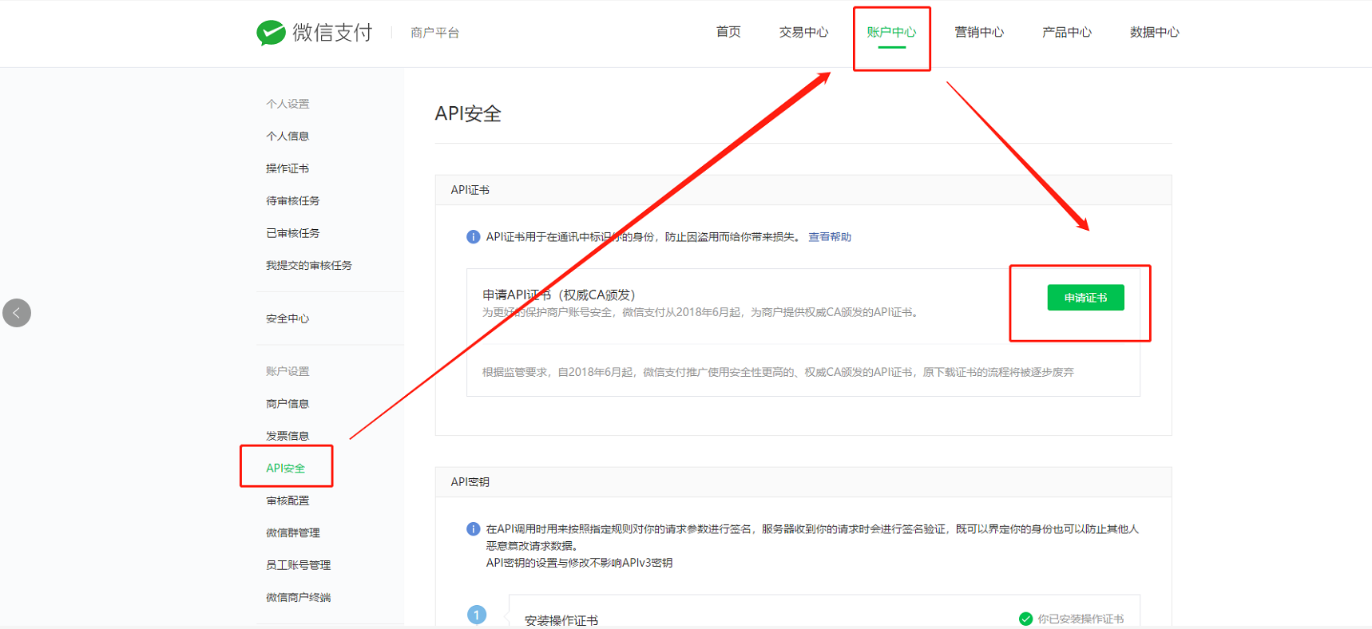Click the step 1 circle beside 安装操作证书
Viewport: 1372px width, 629px height.
pos(477,615)
